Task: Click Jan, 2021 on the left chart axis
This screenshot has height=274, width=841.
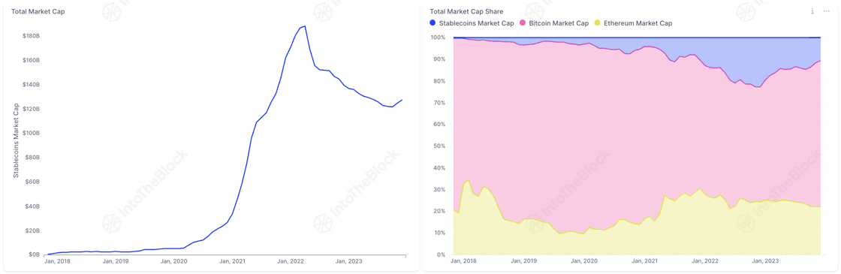Action: pos(232,261)
